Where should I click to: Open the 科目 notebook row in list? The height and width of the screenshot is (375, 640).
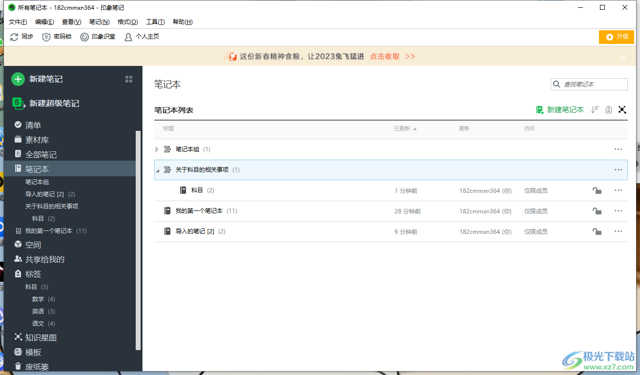coord(391,190)
